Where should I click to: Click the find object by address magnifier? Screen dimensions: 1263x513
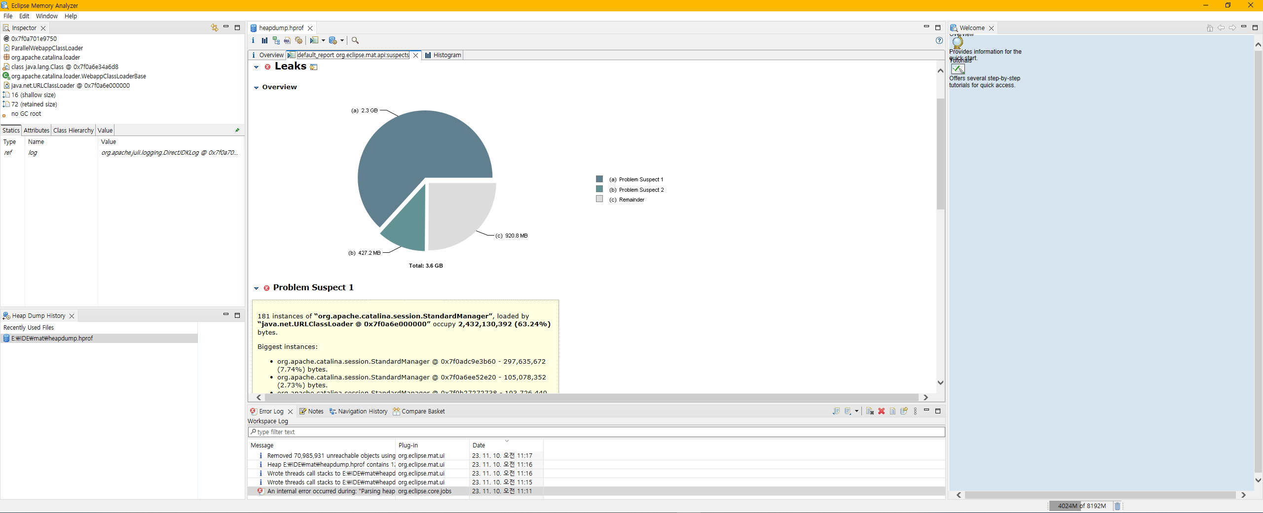click(355, 40)
